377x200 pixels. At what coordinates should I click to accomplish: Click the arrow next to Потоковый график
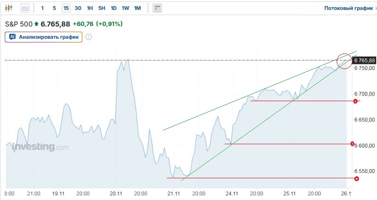[x=370, y=8]
